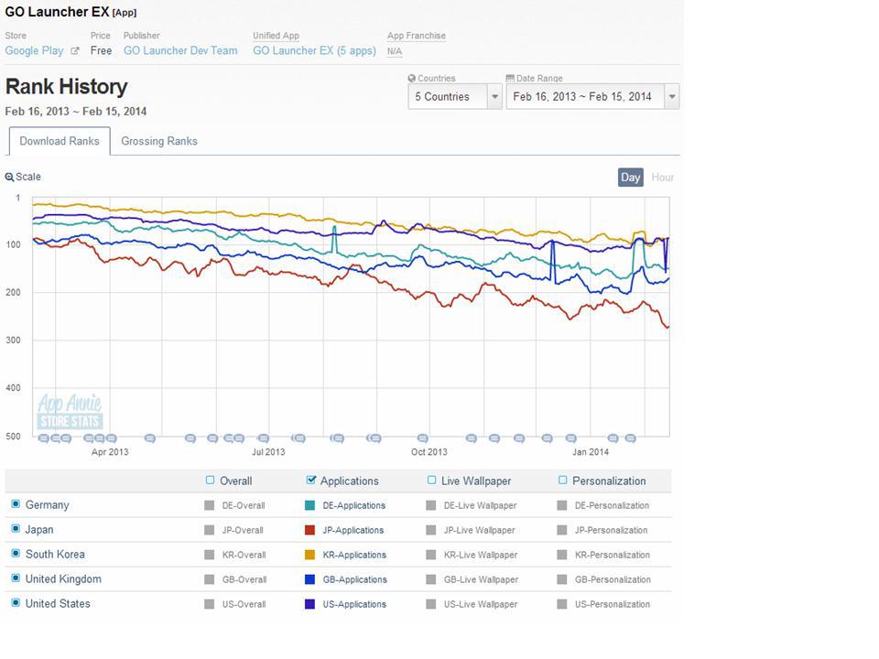
Task: Click the Scale magnifier icon
Action: [x=9, y=178]
